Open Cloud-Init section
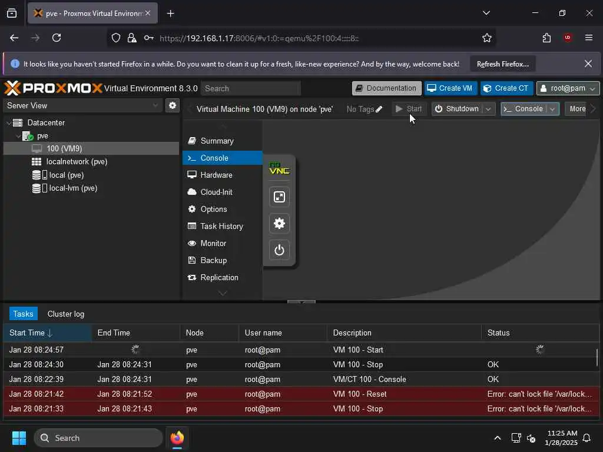The image size is (603, 452). click(222, 192)
